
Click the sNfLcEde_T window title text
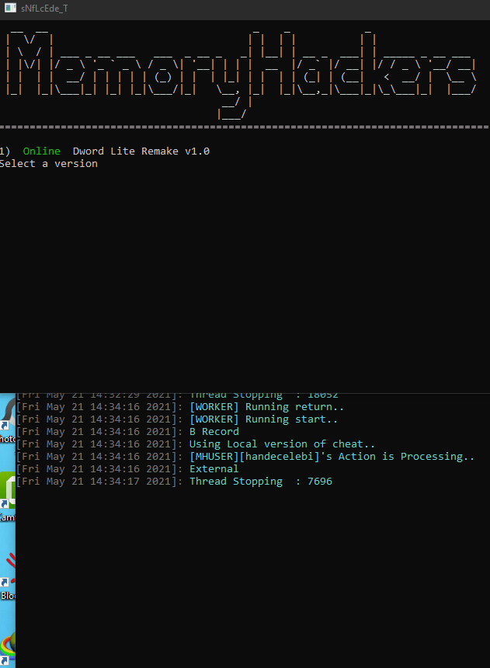point(44,9)
